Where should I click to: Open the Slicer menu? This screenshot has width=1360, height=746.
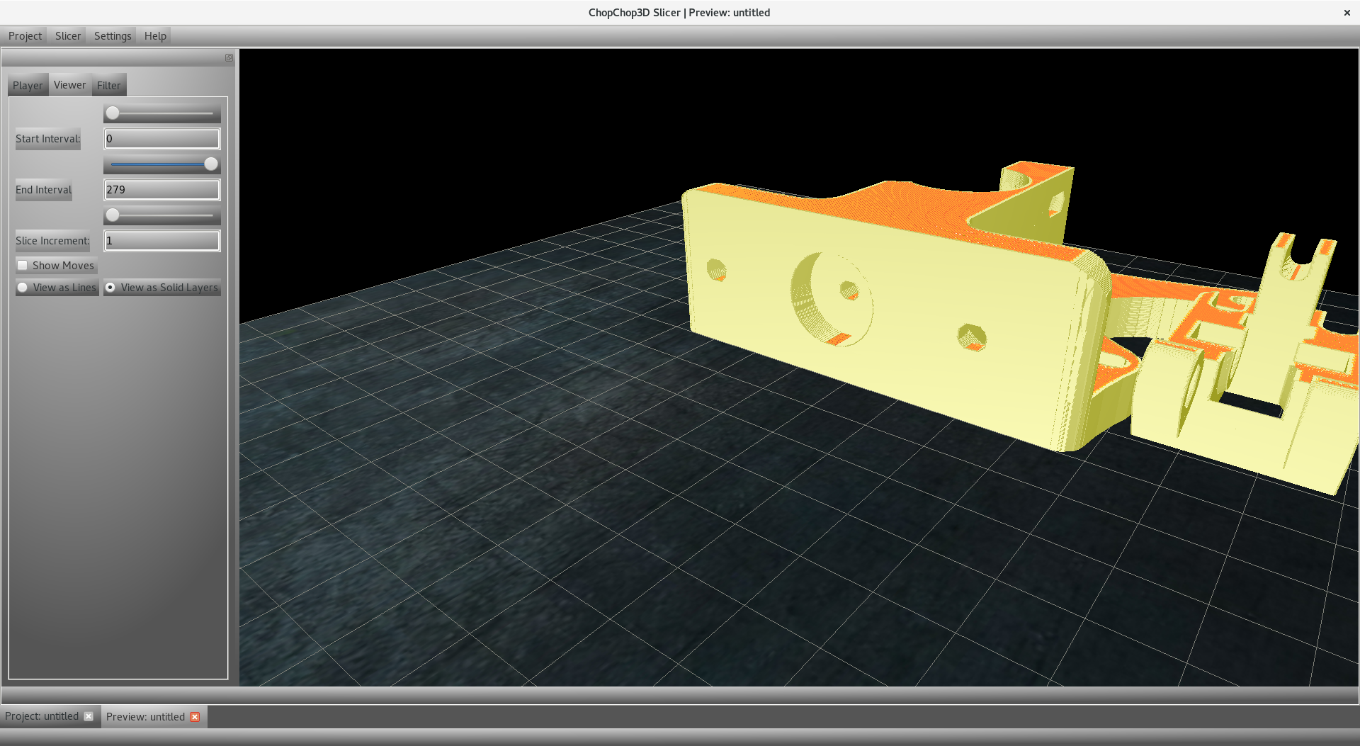pos(68,36)
